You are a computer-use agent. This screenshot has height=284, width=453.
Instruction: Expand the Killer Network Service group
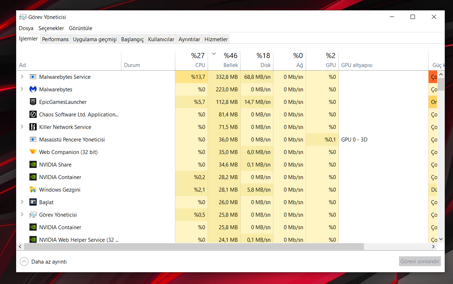22,127
